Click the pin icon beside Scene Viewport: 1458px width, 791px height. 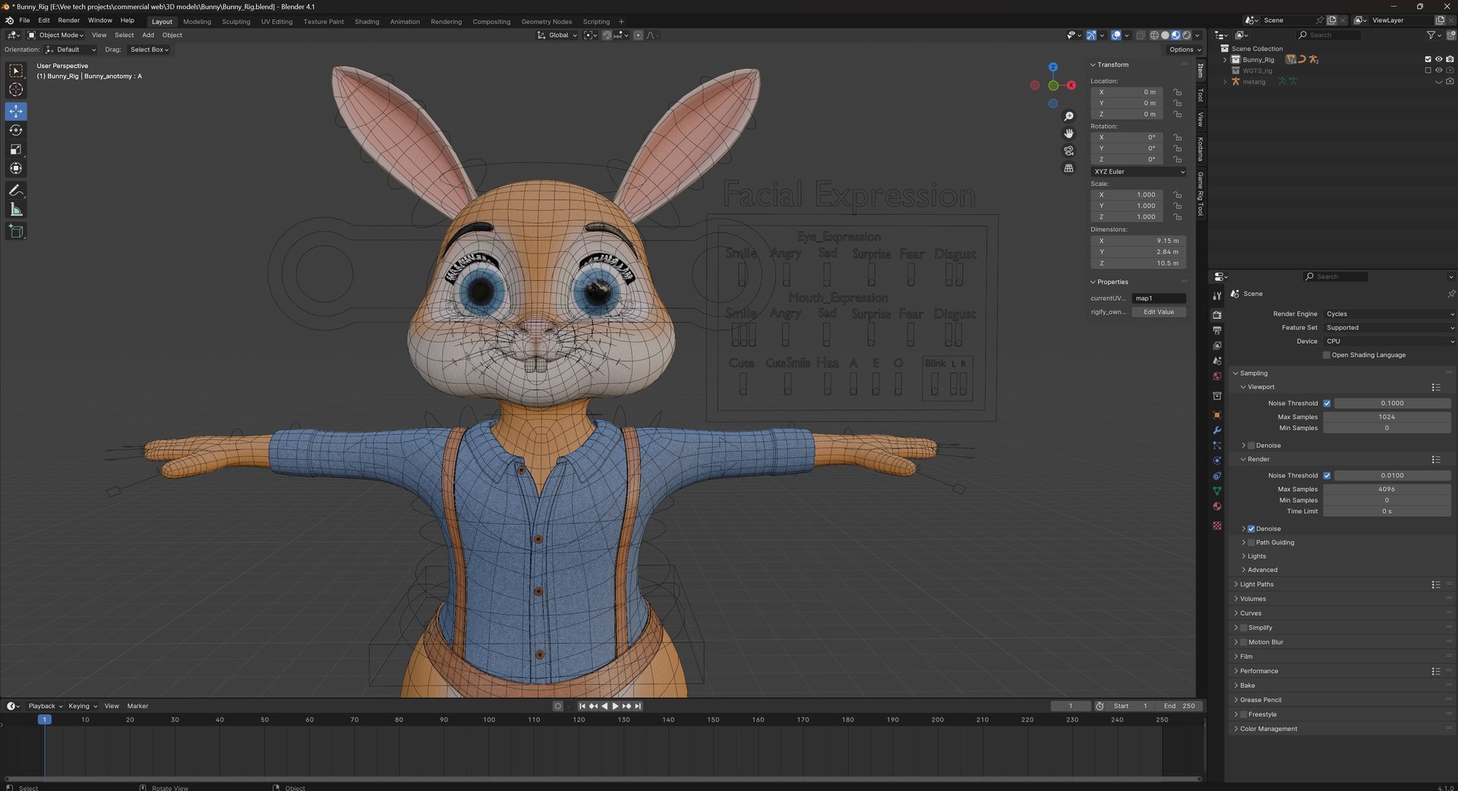1450,294
